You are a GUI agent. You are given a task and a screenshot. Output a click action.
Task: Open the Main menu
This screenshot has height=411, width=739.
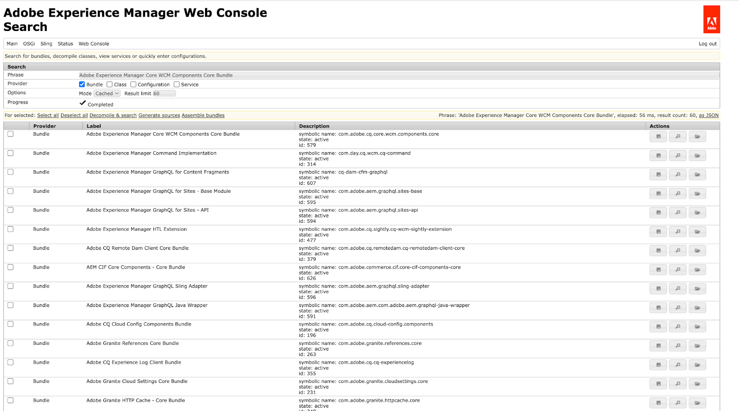click(x=12, y=44)
